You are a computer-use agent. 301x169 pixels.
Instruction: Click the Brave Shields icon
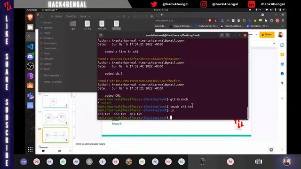pyautogui.click(x=210, y=21)
